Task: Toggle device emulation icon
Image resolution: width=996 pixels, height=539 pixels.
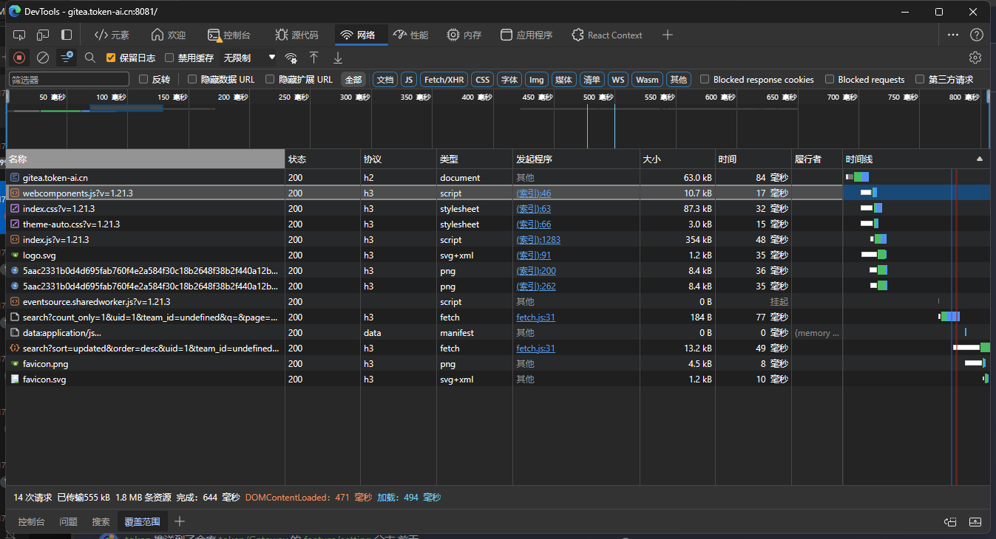Action: 43,35
